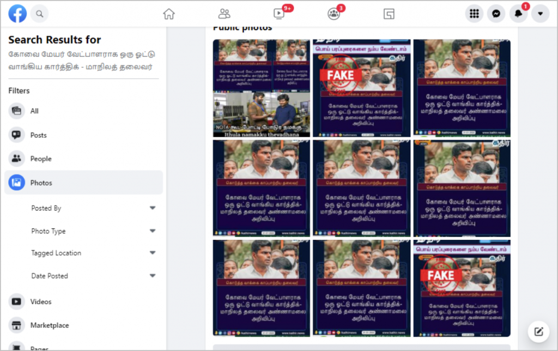Open the Groups icon with 3 badge
This screenshot has width=558, height=351.
334,14
